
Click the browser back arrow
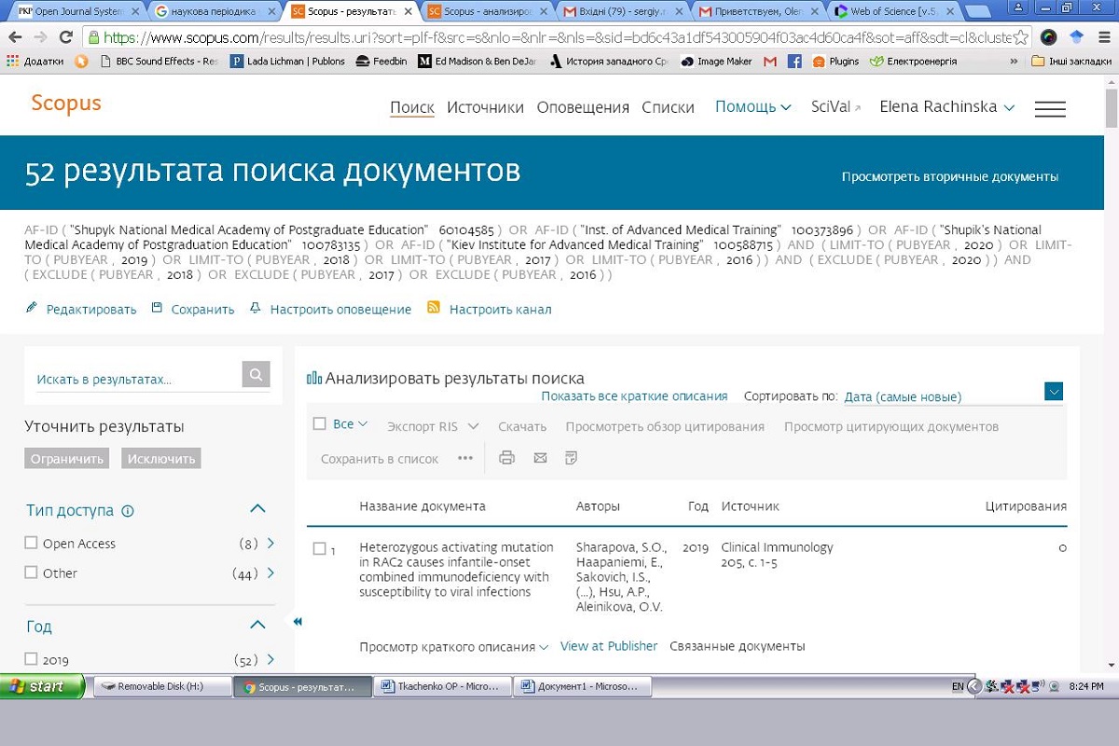[15, 37]
